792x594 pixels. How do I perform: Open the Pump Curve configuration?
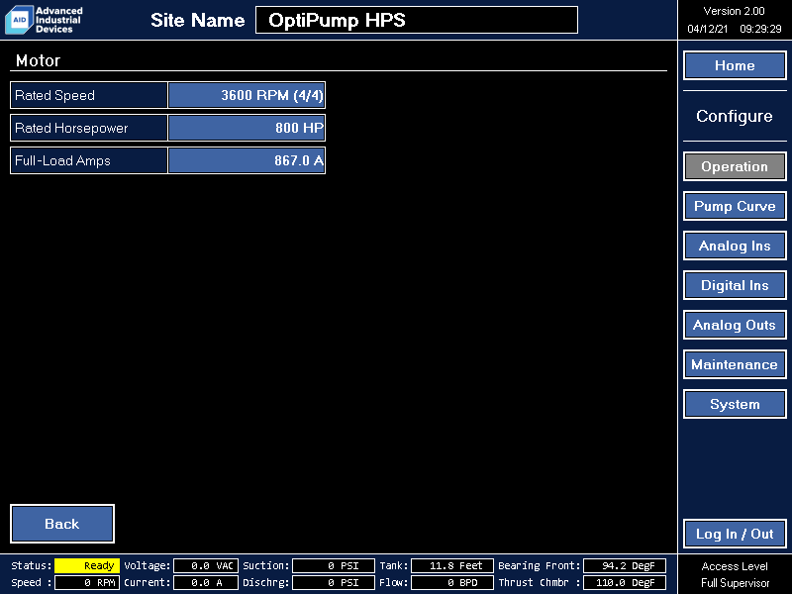click(735, 206)
